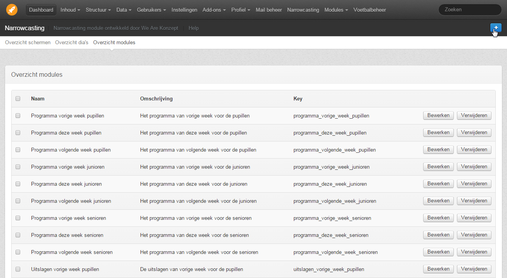Screen dimensions: 507x278
Task: Expand the Inhoud dropdown menu
Action: 70,10
